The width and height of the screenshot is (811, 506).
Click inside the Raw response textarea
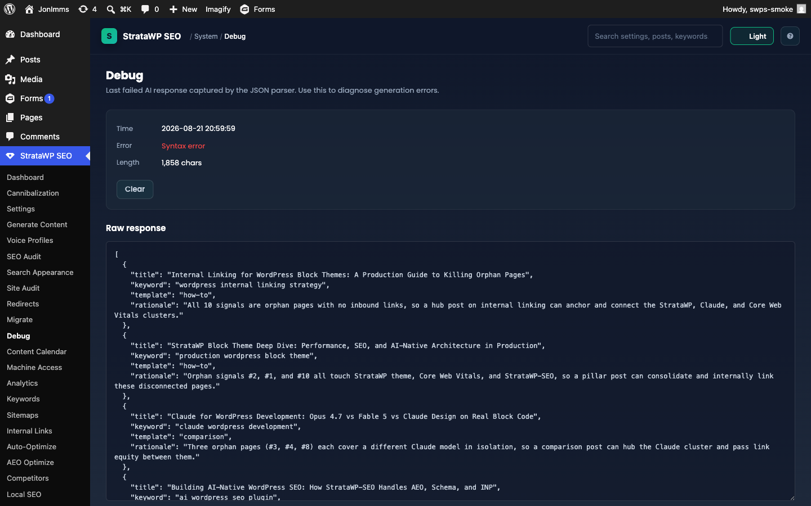click(451, 371)
